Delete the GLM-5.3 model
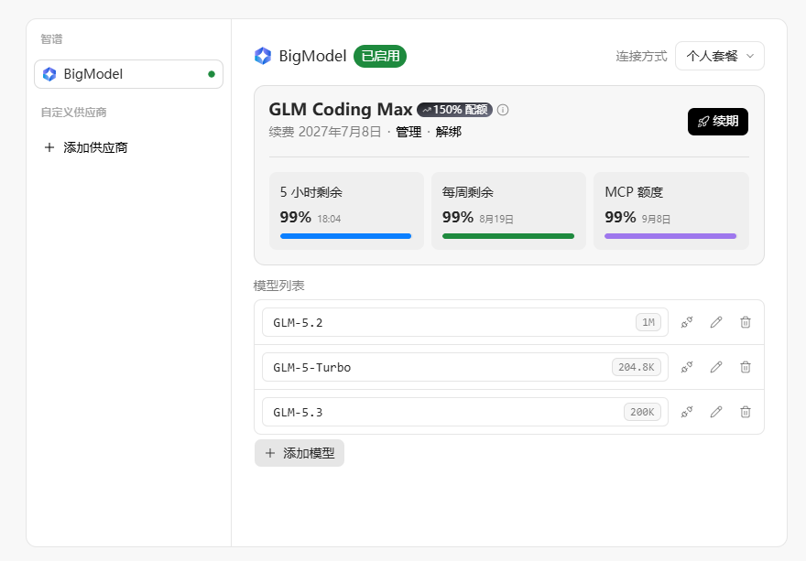806x561 pixels. [746, 412]
